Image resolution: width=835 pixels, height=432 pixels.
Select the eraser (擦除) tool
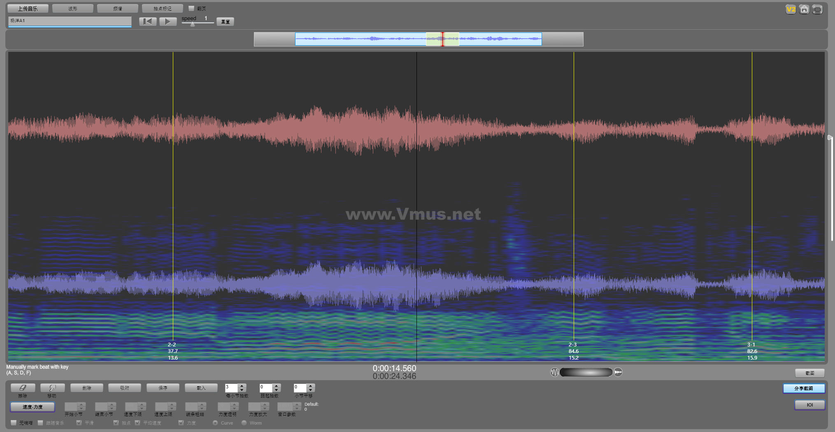[x=23, y=388]
